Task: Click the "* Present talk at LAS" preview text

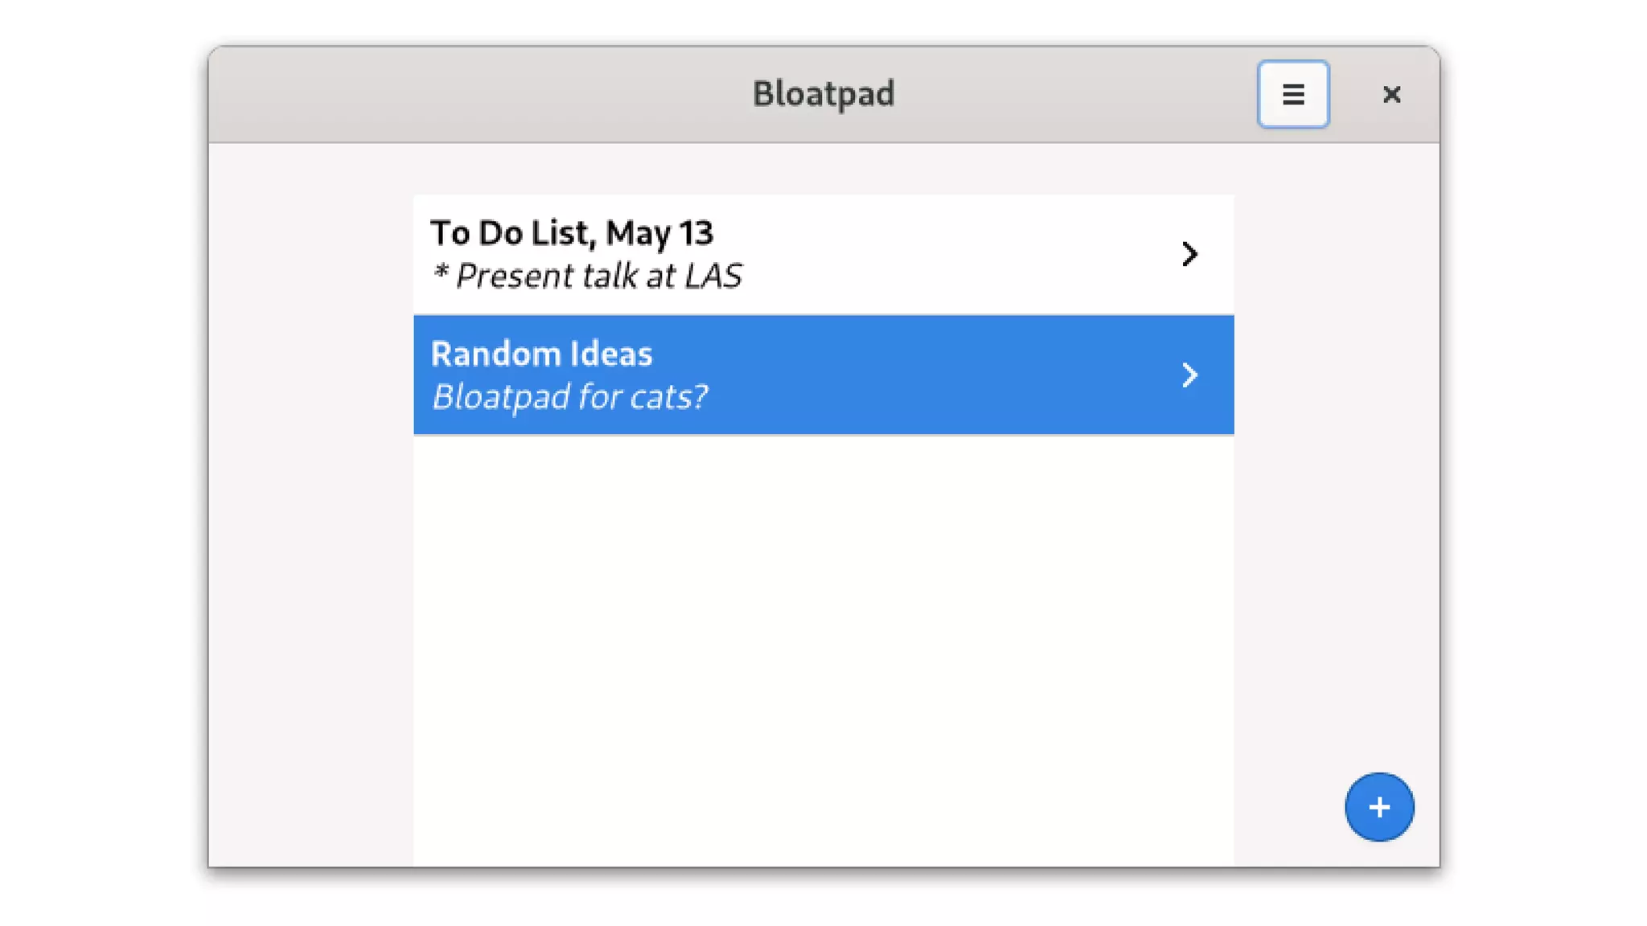Action: (x=586, y=277)
